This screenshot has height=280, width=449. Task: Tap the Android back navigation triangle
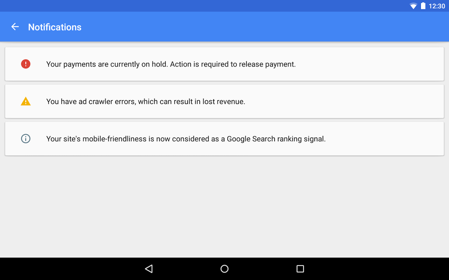click(149, 269)
